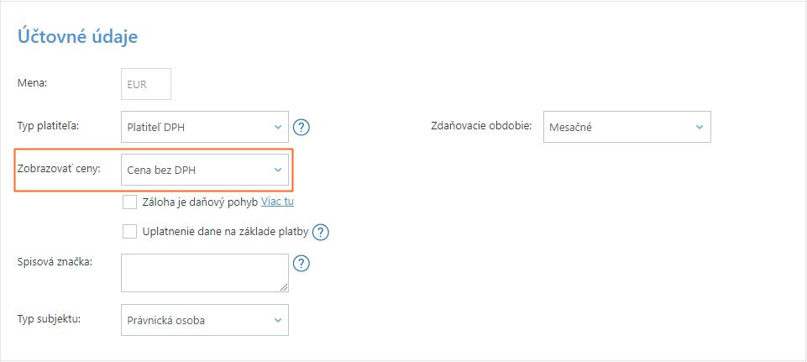Click help icon next to Typ platiteľa
This screenshot has width=807, height=362.
click(302, 128)
